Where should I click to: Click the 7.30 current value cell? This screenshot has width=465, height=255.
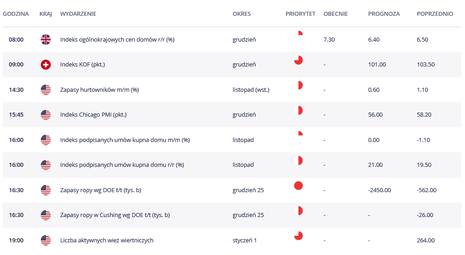click(329, 39)
